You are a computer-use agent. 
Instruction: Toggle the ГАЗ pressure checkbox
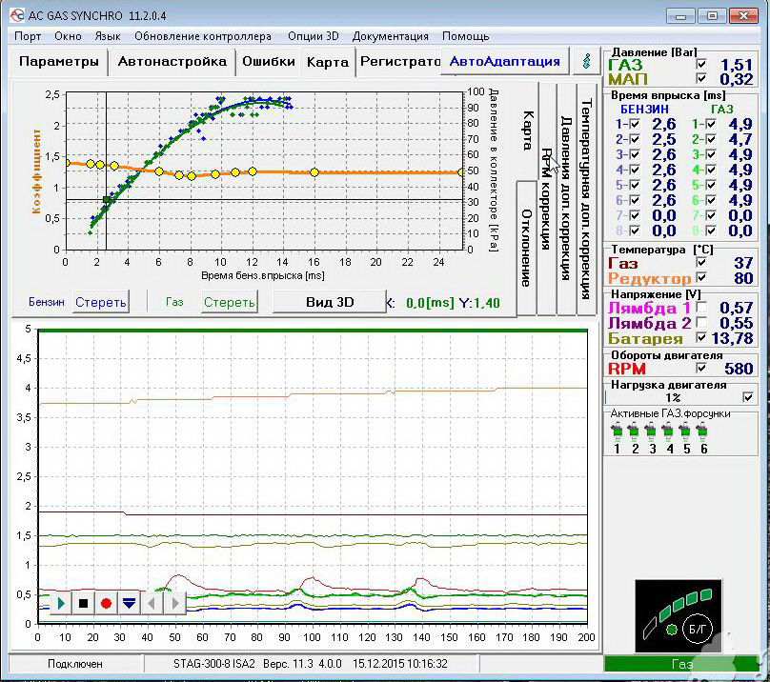coord(701,64)
